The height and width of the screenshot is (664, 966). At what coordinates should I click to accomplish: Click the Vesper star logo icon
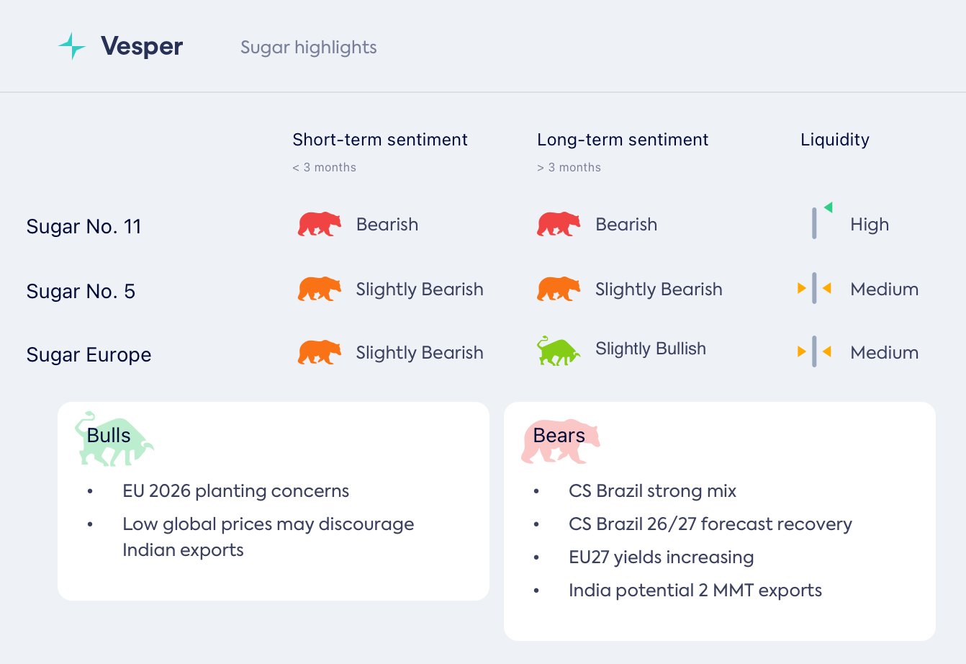(x=72, y=47)
